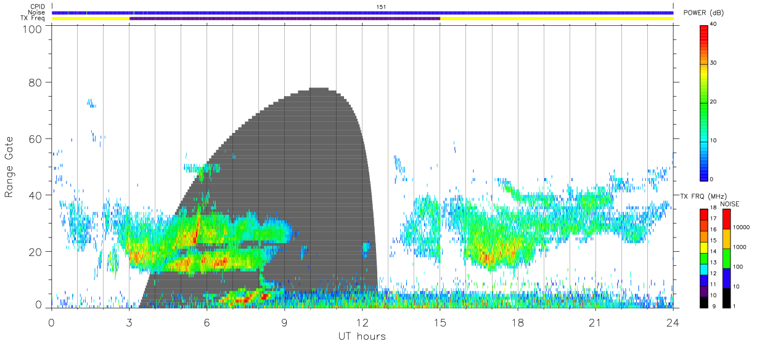The height and width of the screenshot is (349, 757).
Task: Click the 14 label on TX FRQ legend
Action: (x=713, y=252)
